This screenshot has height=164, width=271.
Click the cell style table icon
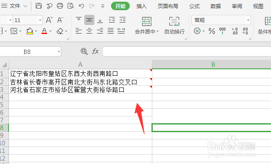[x=14, y=31]
